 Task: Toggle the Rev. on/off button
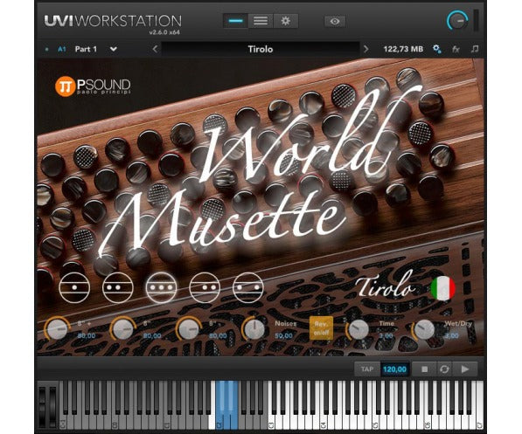[321, 328]
